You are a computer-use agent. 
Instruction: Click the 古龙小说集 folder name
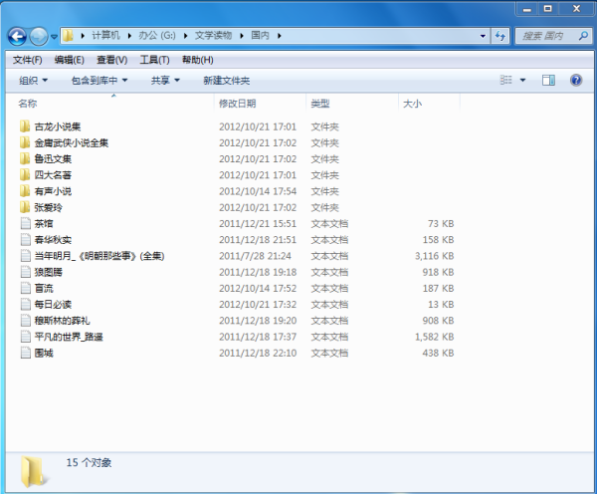coord(58,126)
